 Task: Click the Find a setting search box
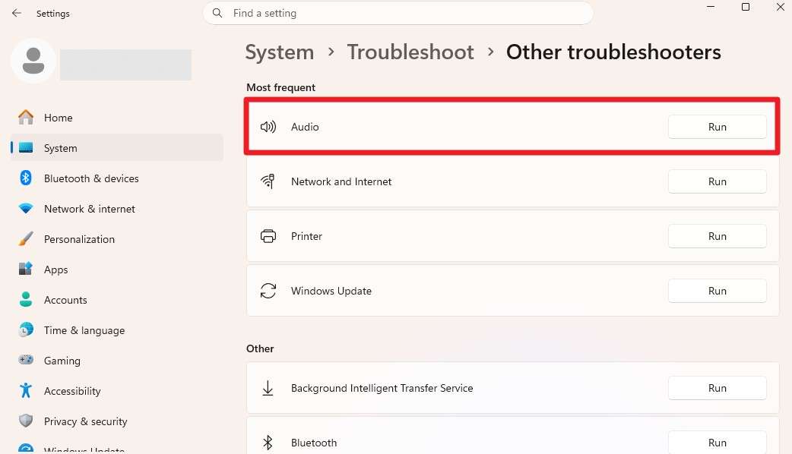pyautogui.click(x=398, y=13)
